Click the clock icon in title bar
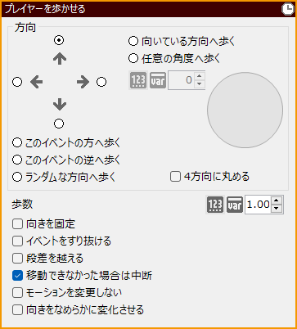Viewport: 297px width, 329px height. (287, 9)
